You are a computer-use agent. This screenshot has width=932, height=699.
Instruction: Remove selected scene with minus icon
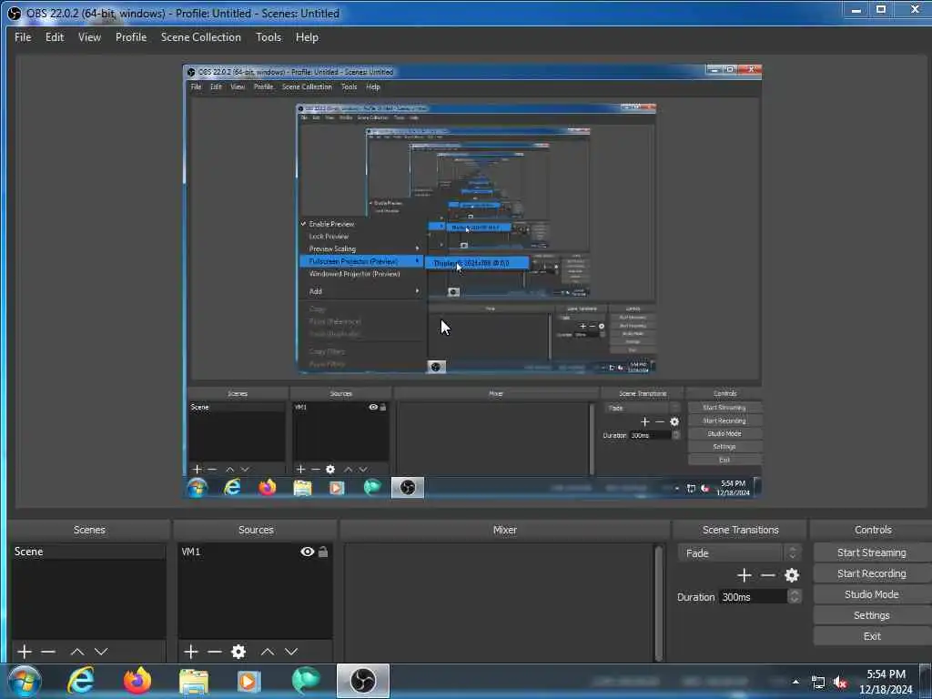pos(48,652)
